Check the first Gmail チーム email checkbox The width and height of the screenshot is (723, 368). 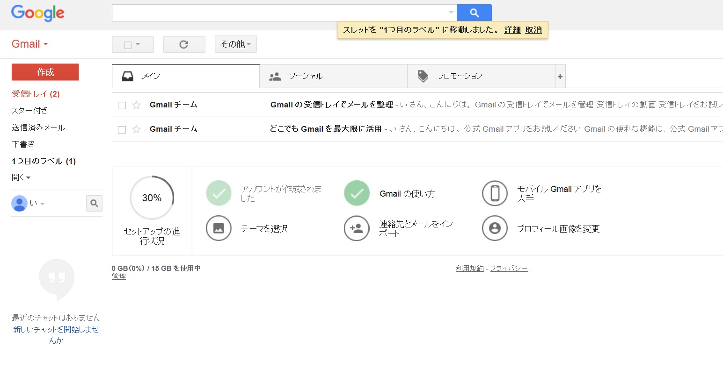tap(122, 105)
